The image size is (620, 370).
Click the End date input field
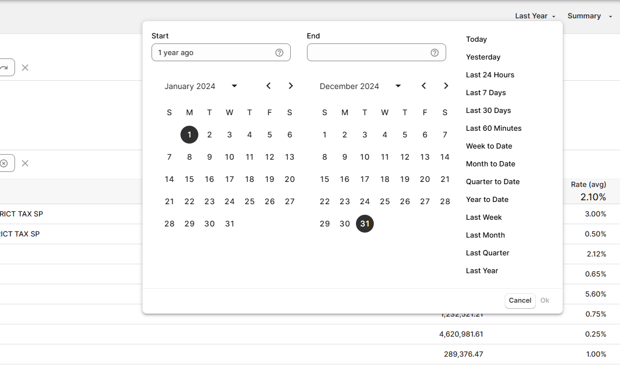(368, 53)
